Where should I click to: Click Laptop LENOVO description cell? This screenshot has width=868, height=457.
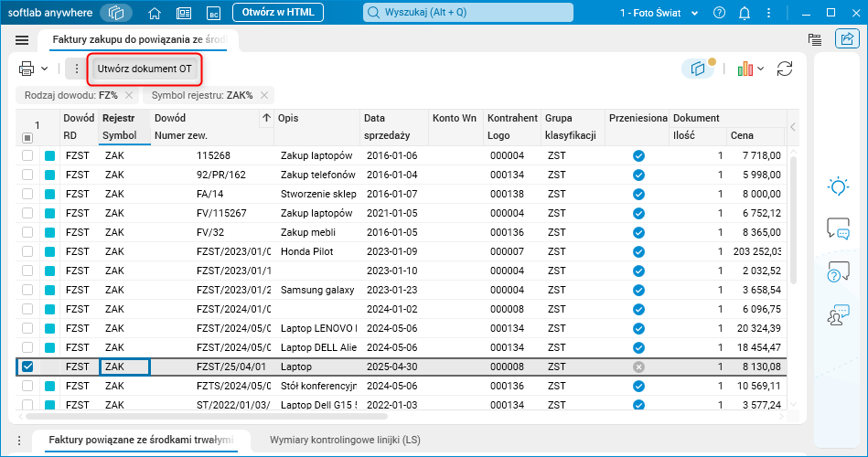point(317,329)
